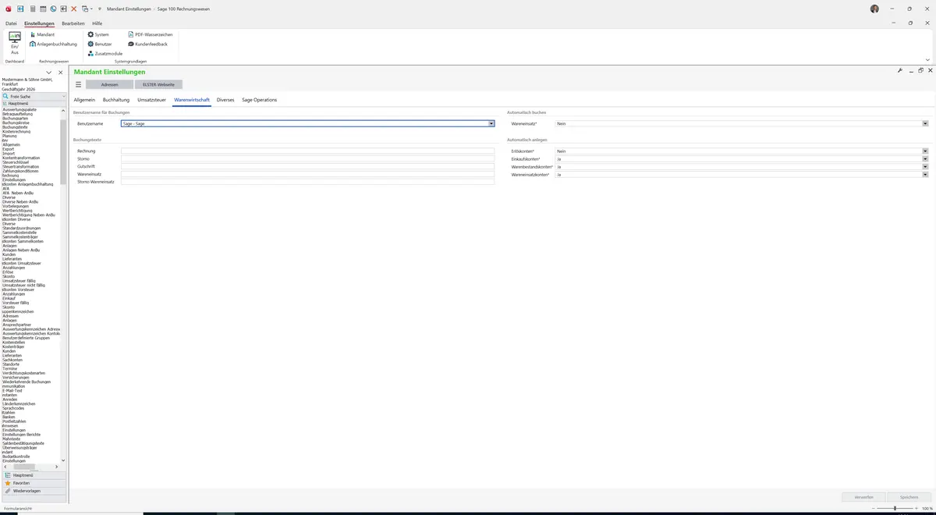The image size is (936, 515).
Task: Collapse the navigation pane chevron
Action: pos(49,73)
